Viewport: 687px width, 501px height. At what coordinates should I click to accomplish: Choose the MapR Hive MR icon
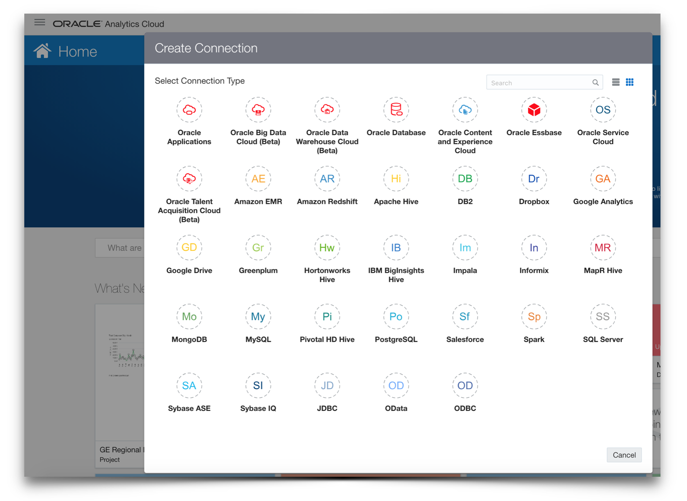tap(603, 248)
